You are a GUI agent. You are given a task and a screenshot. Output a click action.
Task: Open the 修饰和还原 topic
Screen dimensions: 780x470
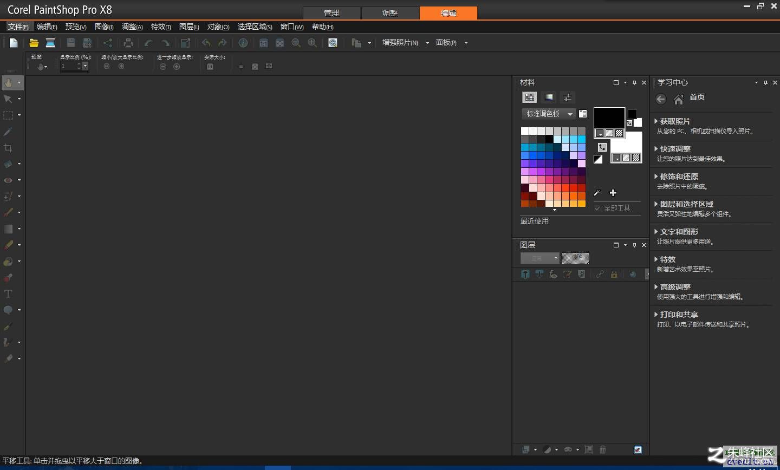679,177
